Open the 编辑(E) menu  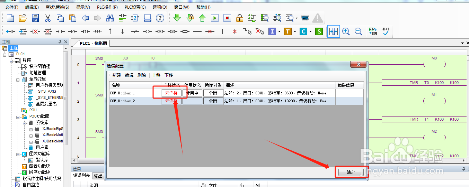(x=32, y=7)
